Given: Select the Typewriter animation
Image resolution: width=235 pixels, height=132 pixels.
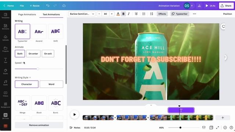Looking at the screenshot, I should (x=22, y=32).
